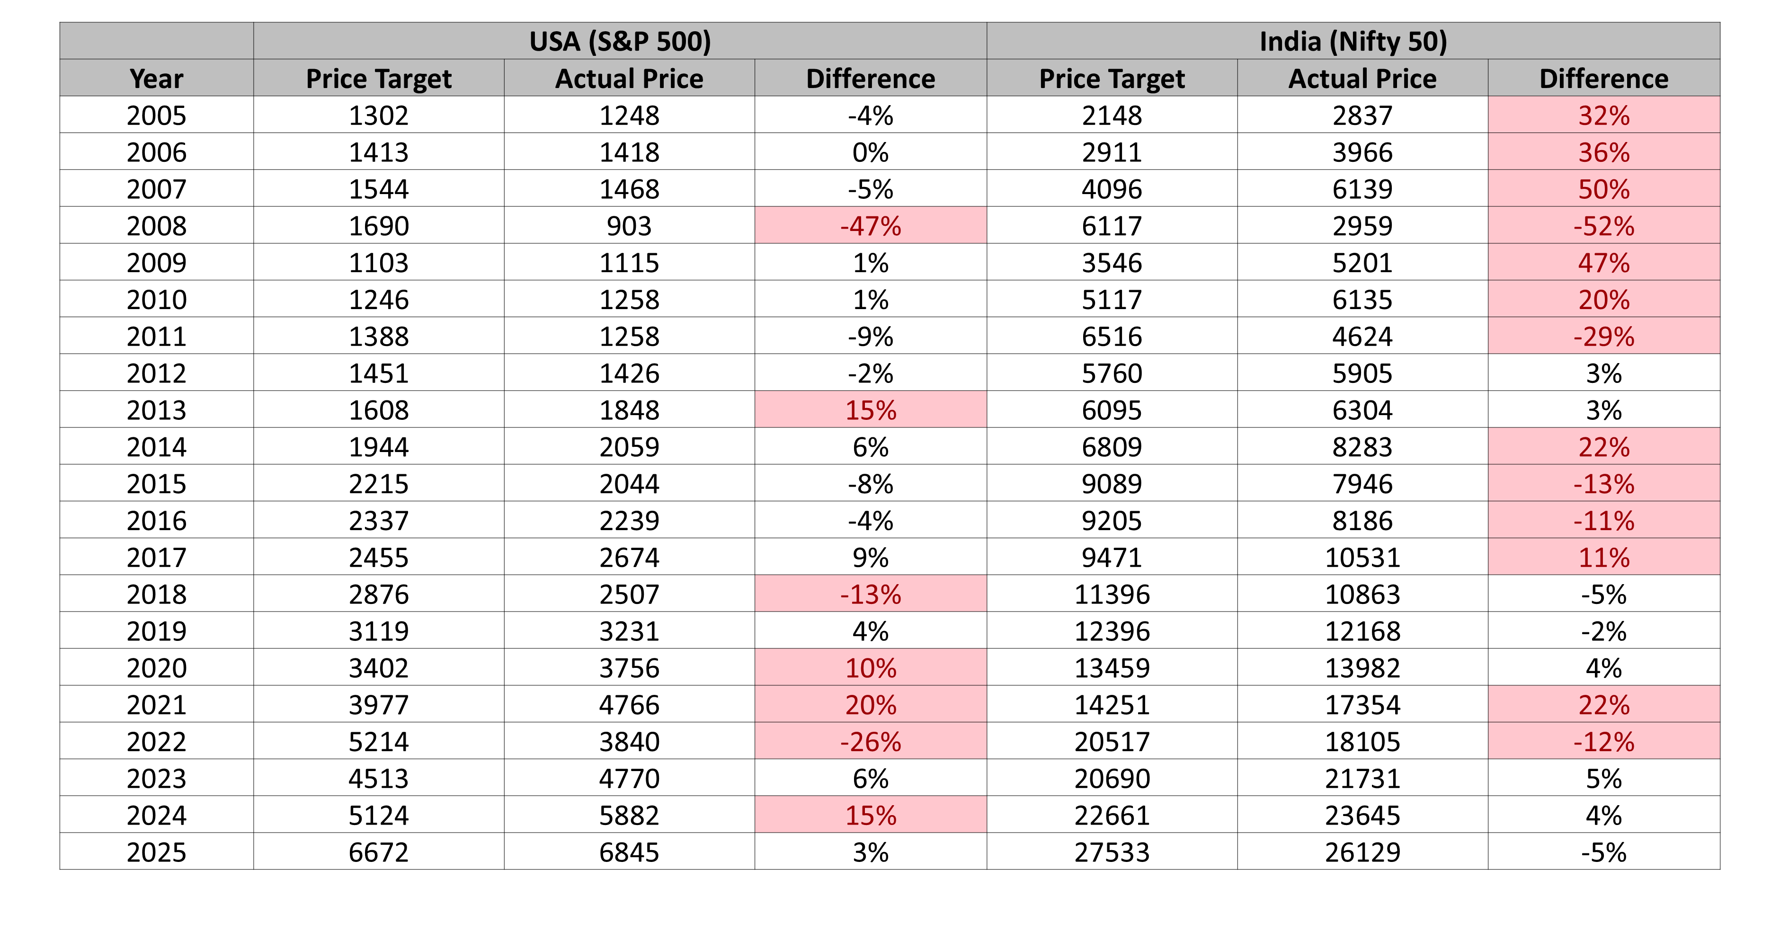The image size is (1780, 932).
Task: Click the 2020 year cell
Action: [x=156, y=668]
